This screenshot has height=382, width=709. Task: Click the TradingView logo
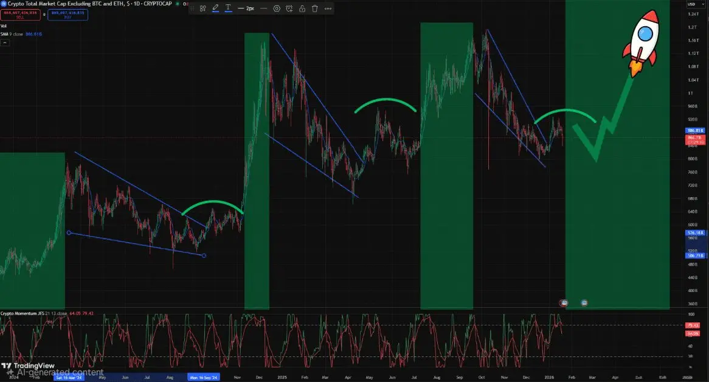(x=28, y=366)
